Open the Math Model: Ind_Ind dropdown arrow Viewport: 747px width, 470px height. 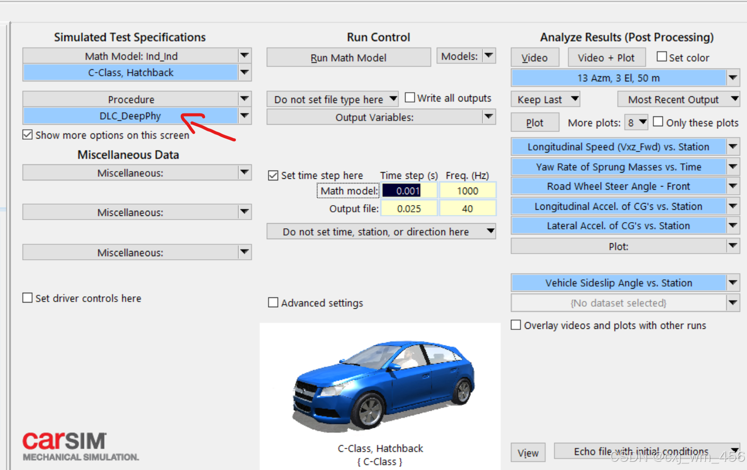[245, 56]
